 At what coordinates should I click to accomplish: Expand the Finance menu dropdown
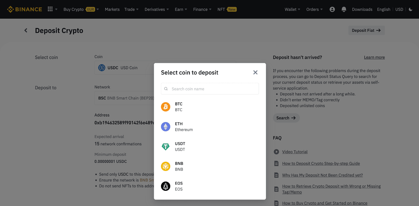point(202,9)
